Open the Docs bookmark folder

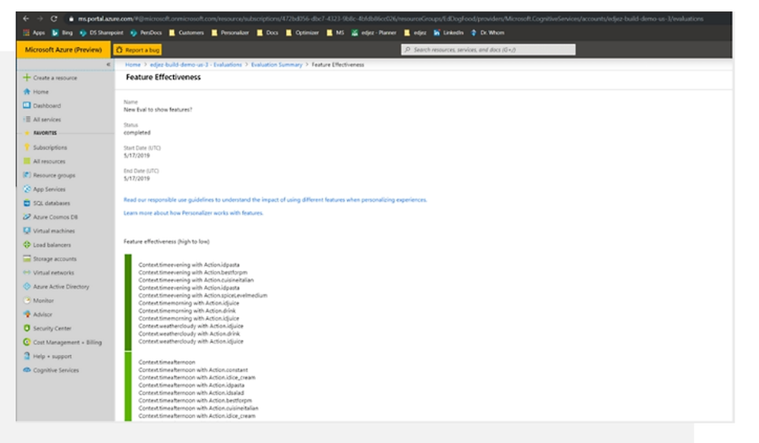[267, 33]
